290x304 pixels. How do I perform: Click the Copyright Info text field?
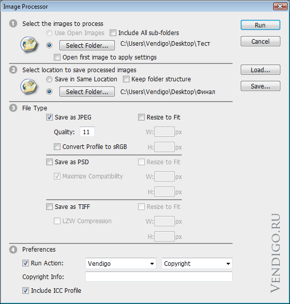(159, 277)
